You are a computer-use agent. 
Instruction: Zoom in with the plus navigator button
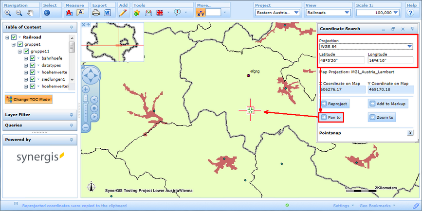pos(86,89)
